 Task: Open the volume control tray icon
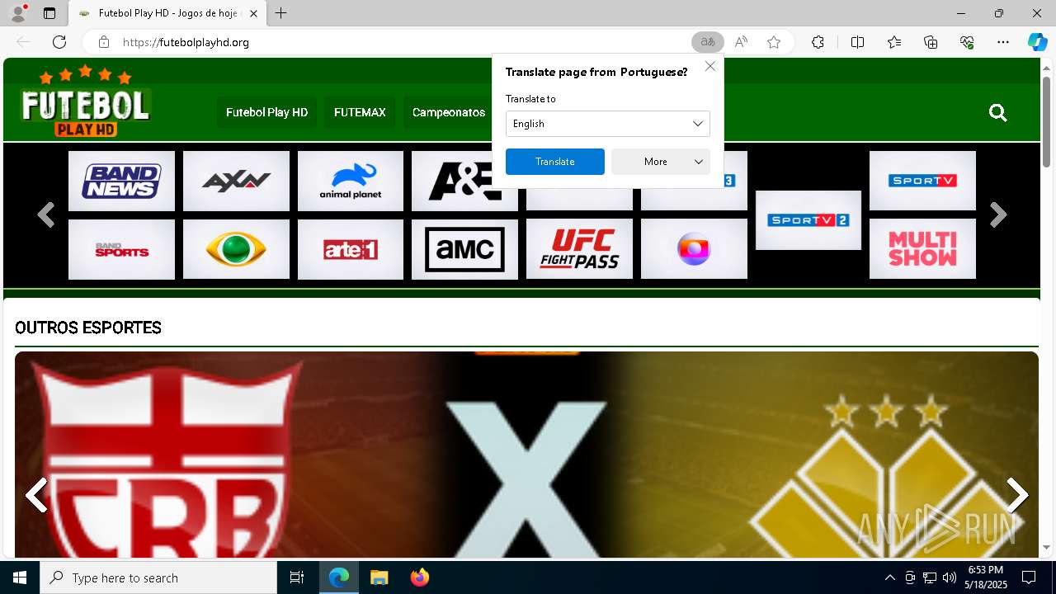click(950, 577)
